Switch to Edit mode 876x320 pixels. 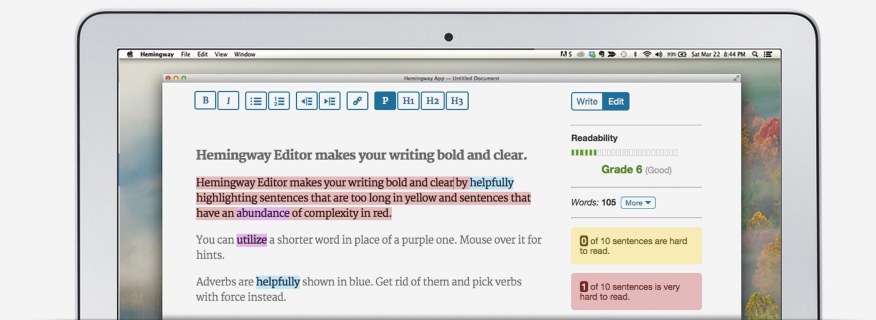click(616, 101)
